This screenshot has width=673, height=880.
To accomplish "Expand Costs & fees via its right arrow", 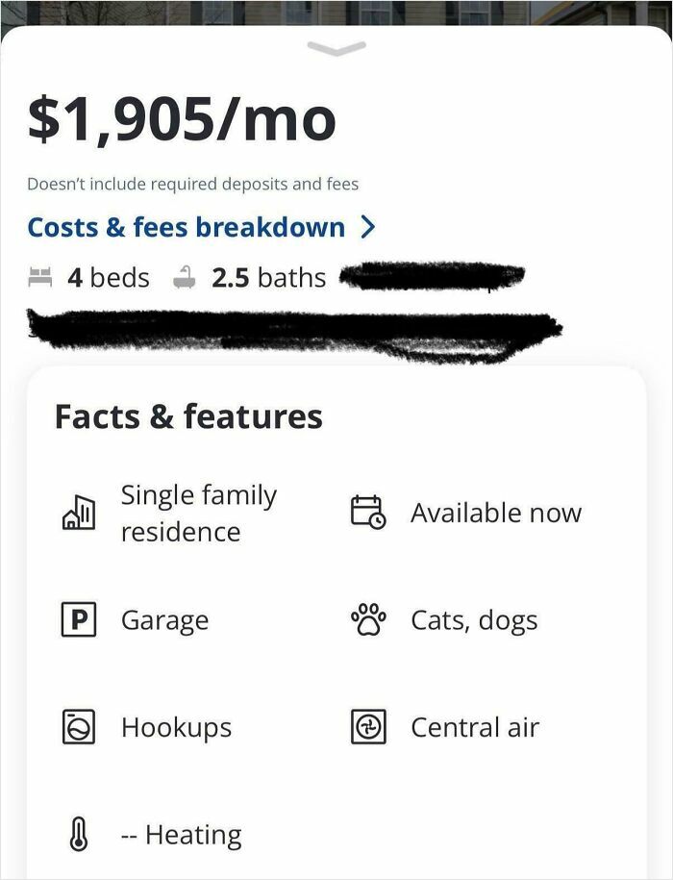I will point(370,227).
